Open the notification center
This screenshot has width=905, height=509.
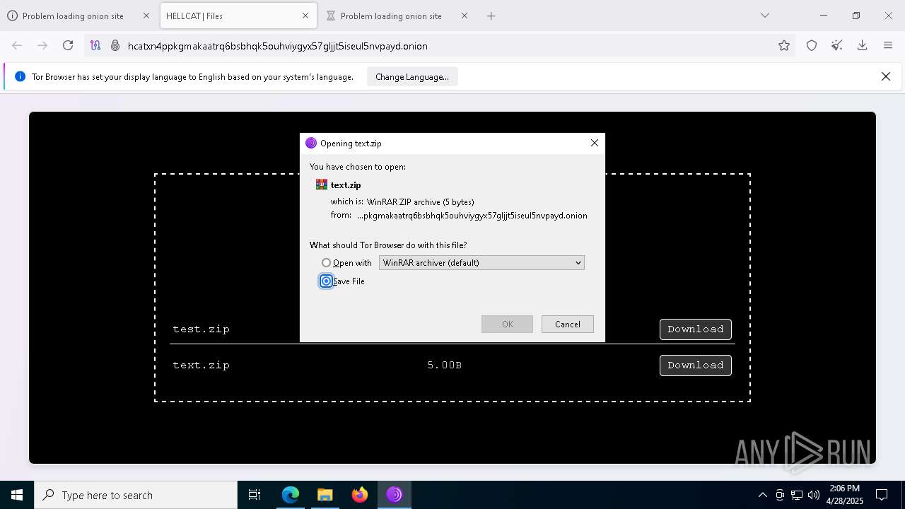(x=882, y=495)
